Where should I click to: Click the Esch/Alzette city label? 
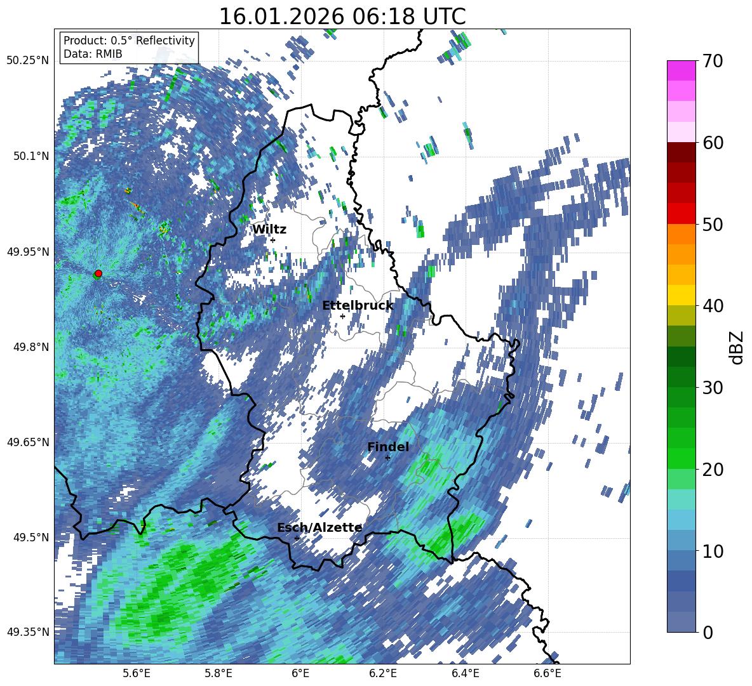tap(319, 528)
